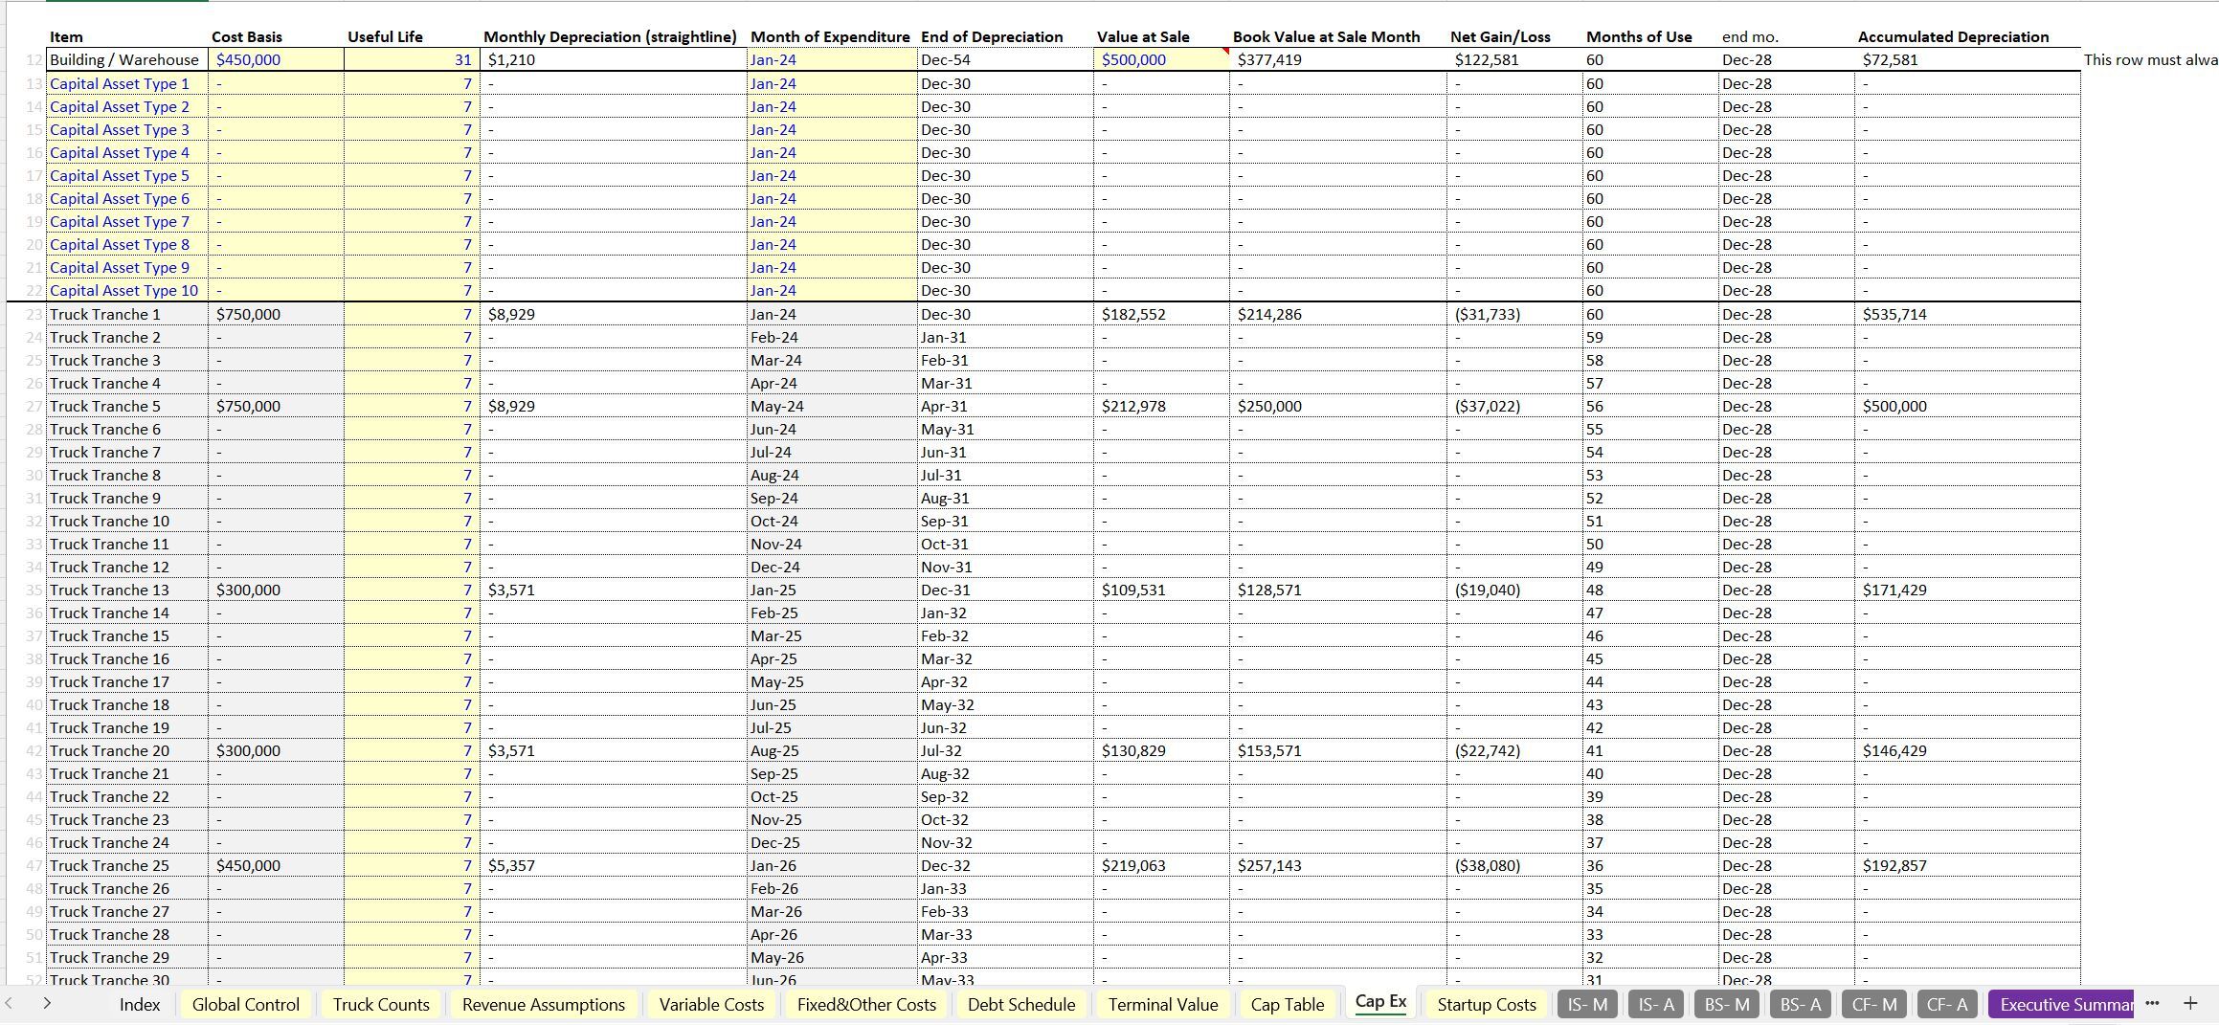Select the BS- A tab
The width and height of the screenshot is (2219, 1025).
tap(1800, 1004)
